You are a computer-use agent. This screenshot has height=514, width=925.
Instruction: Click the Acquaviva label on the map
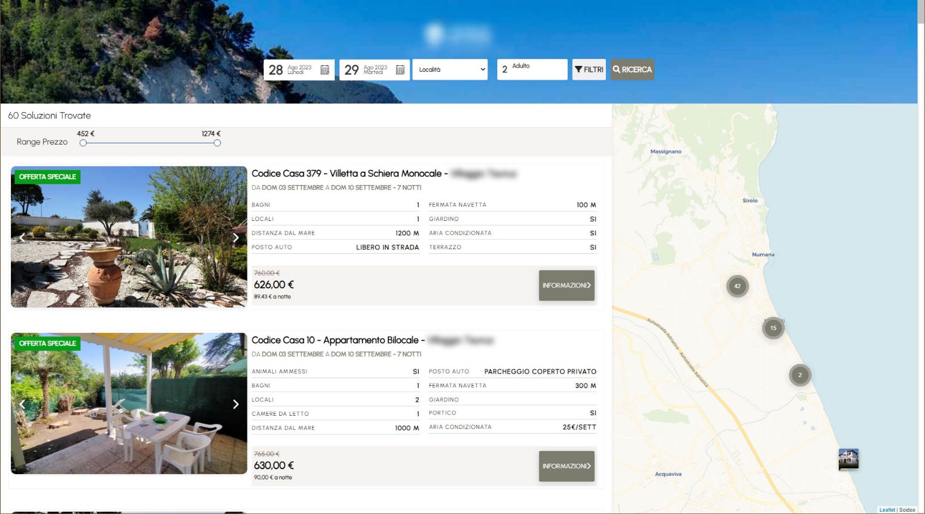tap(668, 474)
